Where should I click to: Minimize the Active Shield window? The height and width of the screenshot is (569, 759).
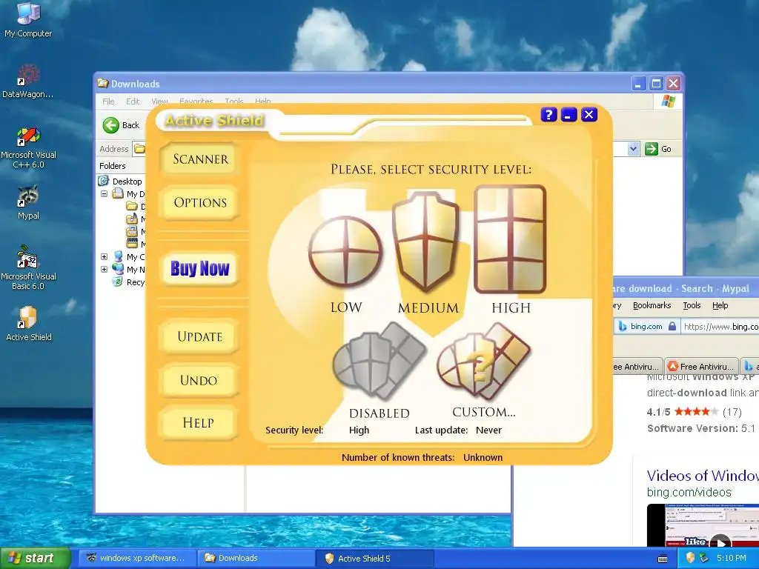tap(569, 115)
